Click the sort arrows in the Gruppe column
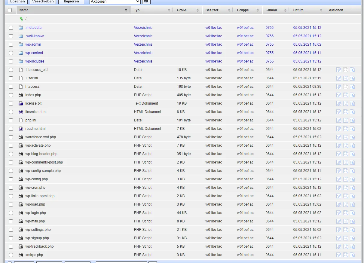 [258, 10]
